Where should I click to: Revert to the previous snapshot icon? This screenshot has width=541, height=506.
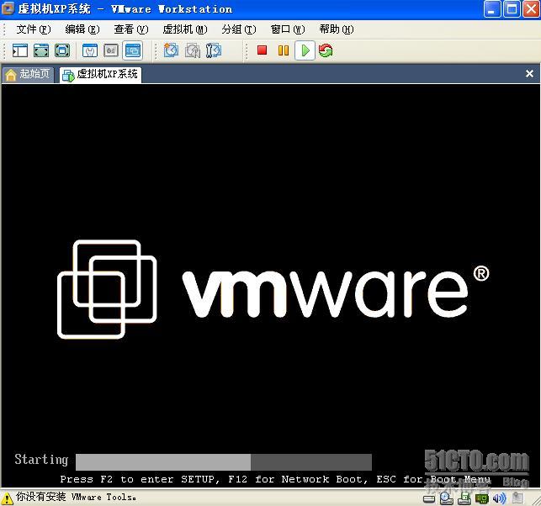pyautogui.click(x=192, y=50)
